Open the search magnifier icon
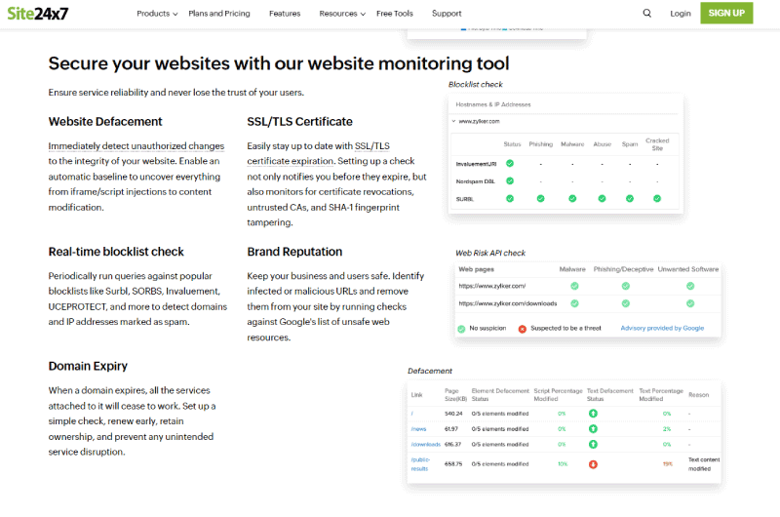Screen dimensions: 780x517 (646, 14)
